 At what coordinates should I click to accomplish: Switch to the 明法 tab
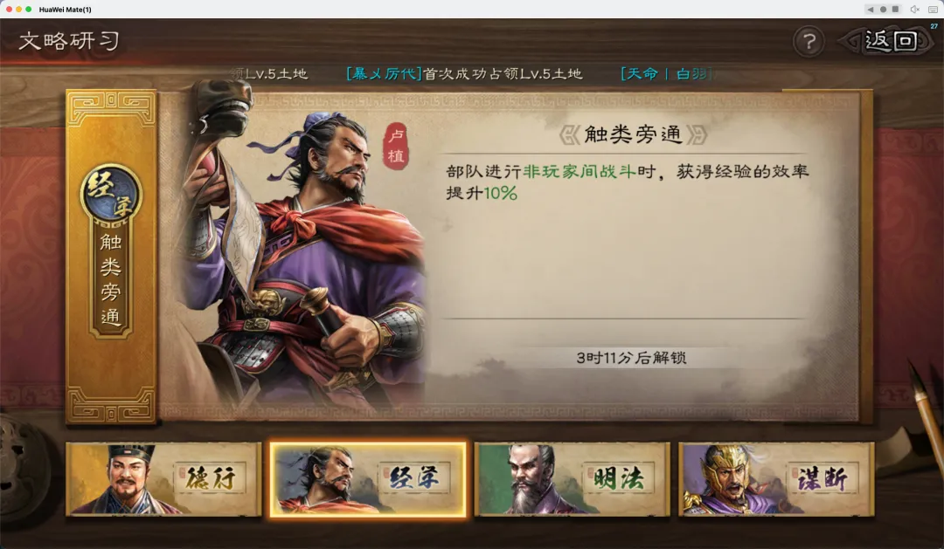(572, 479)
